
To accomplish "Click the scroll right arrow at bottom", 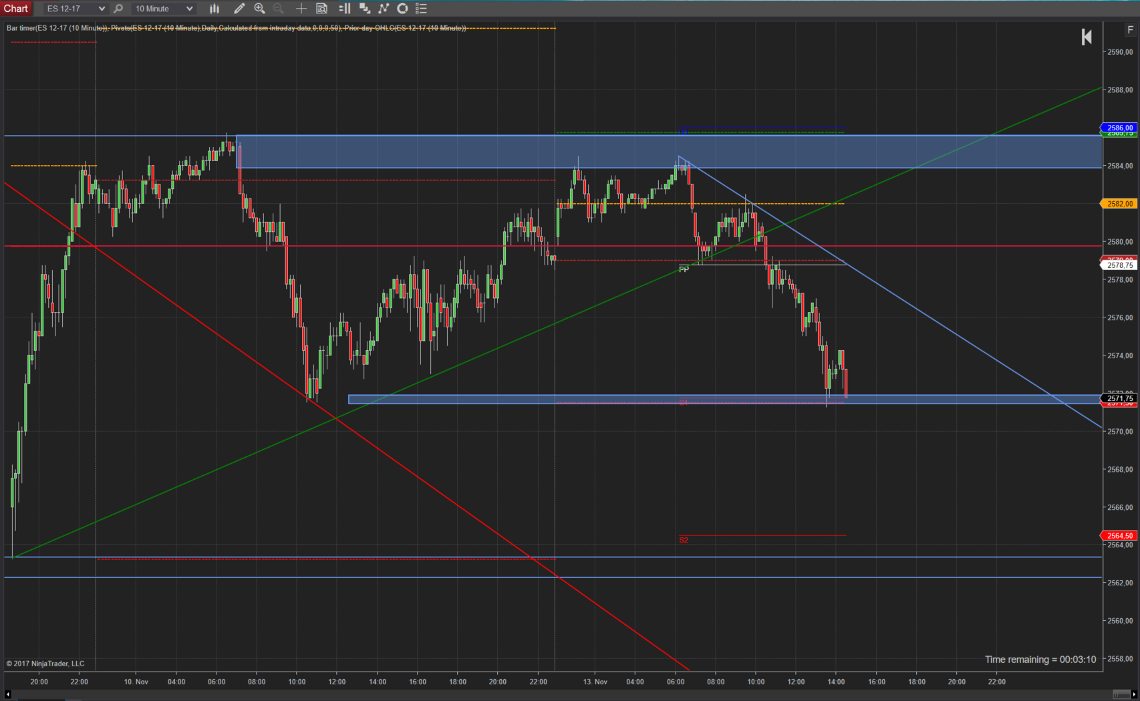I will [1135, 695].
